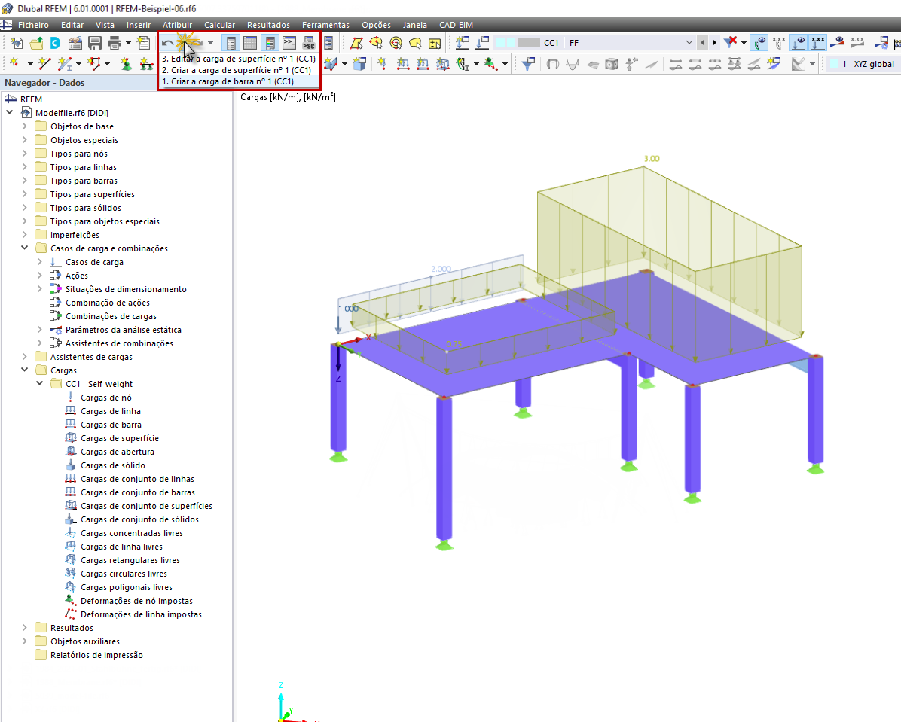Click the new line icon

[x=44, y=64]
